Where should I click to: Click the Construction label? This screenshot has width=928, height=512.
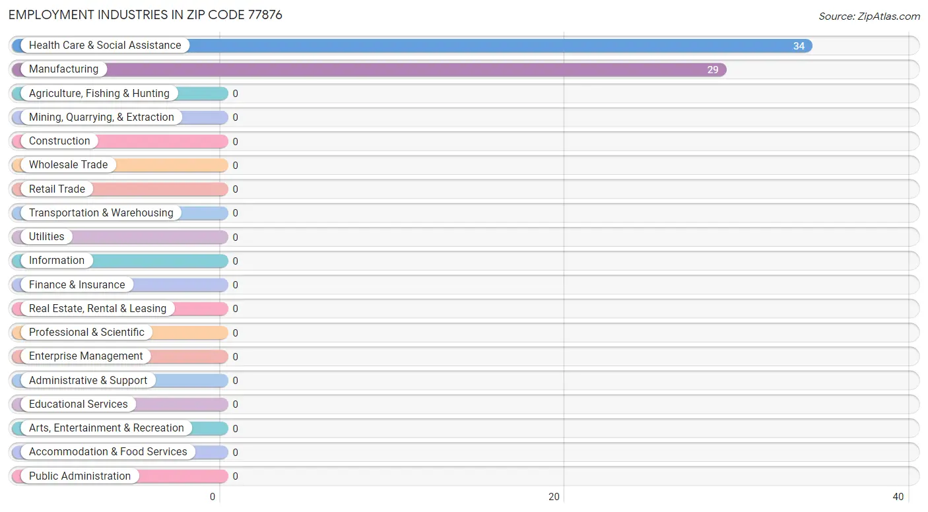[59, 141]
